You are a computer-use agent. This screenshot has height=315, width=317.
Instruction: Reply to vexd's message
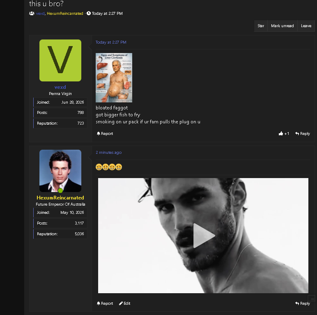(x=303, y=133)
